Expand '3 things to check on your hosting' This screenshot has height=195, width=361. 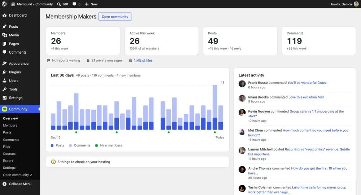click(137, 162)
